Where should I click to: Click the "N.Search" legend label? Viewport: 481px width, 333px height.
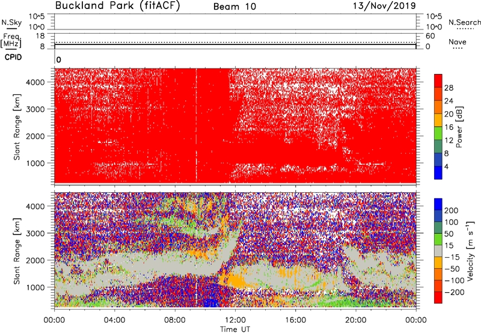464,22
